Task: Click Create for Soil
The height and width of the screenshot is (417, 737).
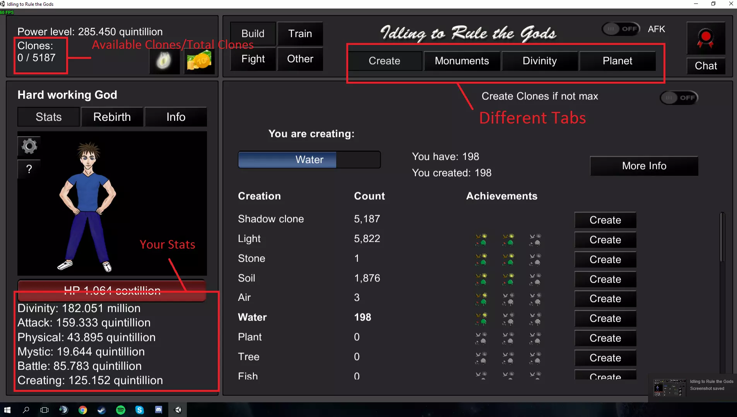Action: coord(605,279)
